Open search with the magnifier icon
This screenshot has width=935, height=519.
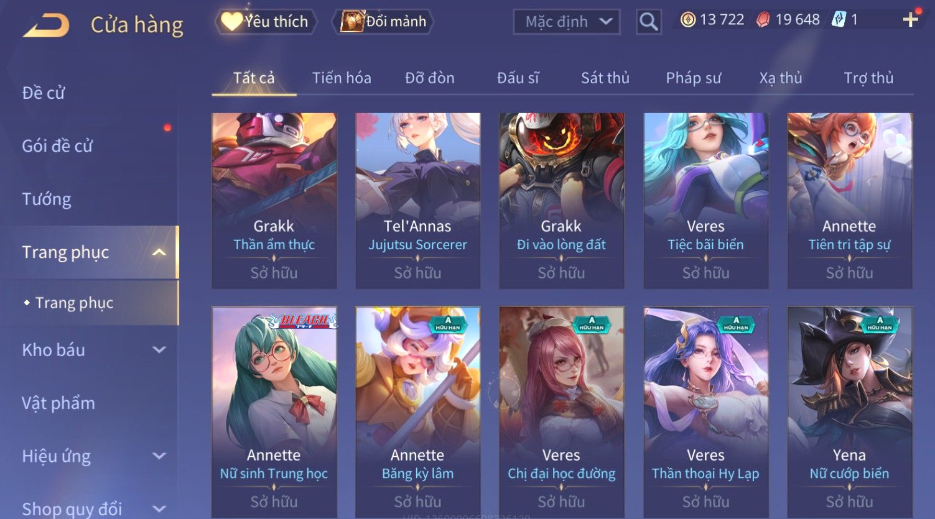point(648,22)
